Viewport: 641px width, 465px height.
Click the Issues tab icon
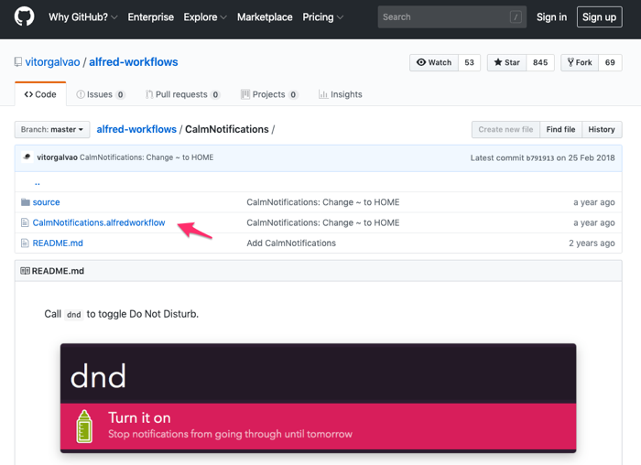81,94
